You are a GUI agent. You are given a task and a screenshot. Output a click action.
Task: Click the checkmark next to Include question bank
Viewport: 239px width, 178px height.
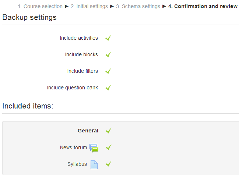click(x=108, y=88)
